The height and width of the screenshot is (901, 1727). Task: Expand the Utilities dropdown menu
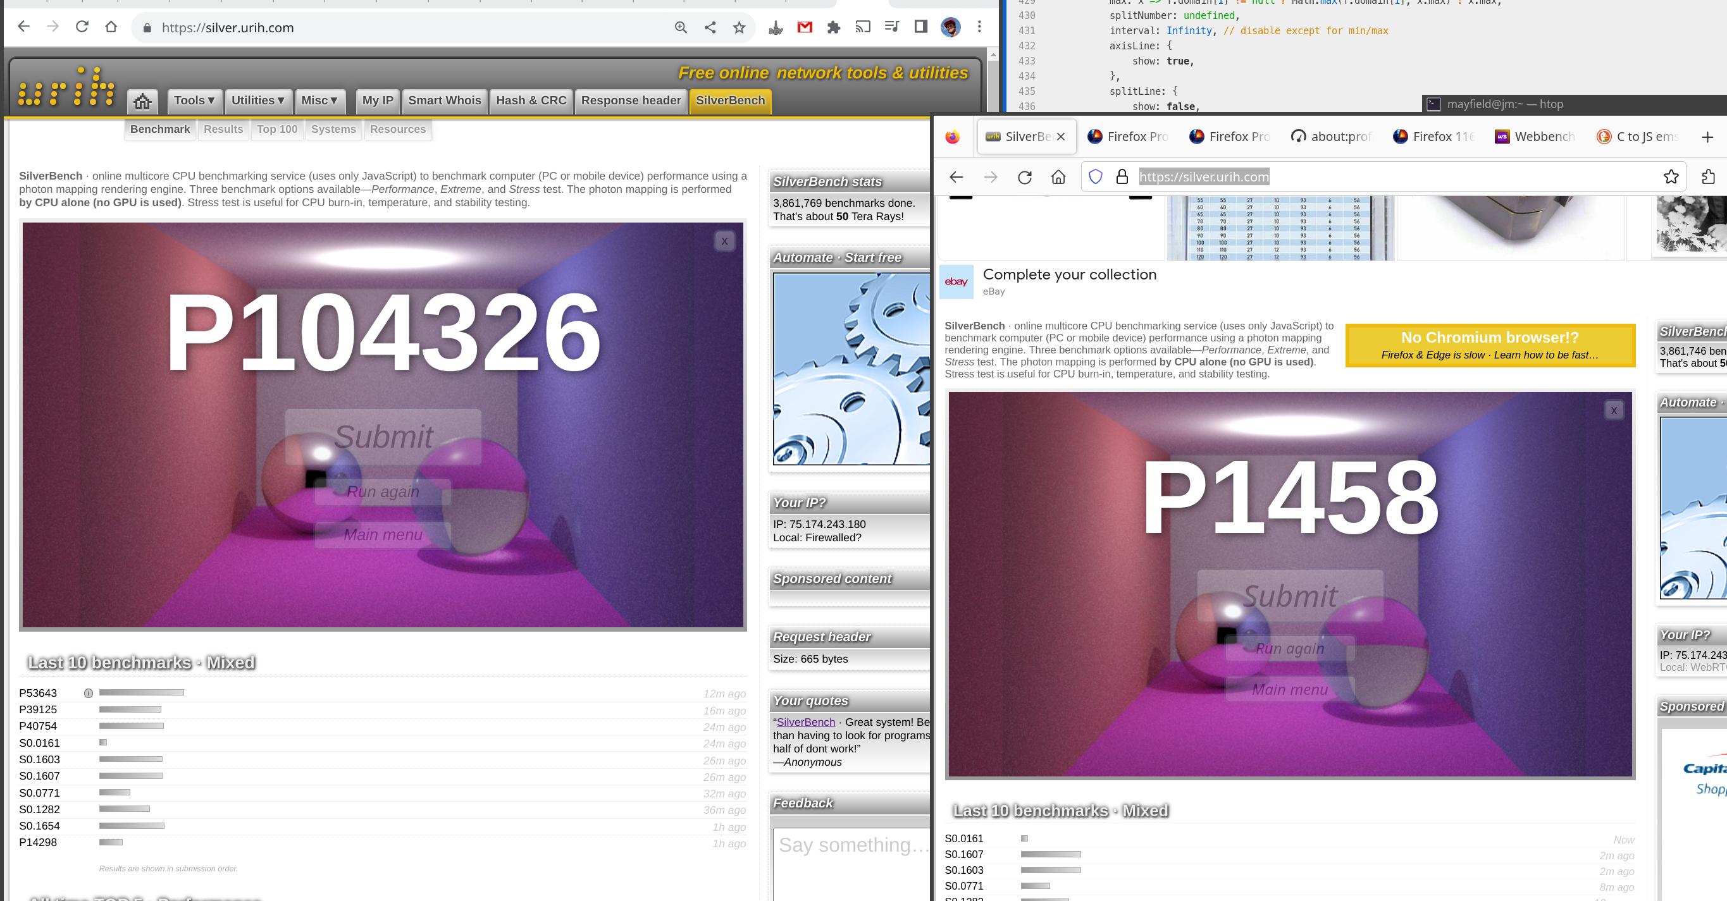pyautogui.click(x=257, y=101)
